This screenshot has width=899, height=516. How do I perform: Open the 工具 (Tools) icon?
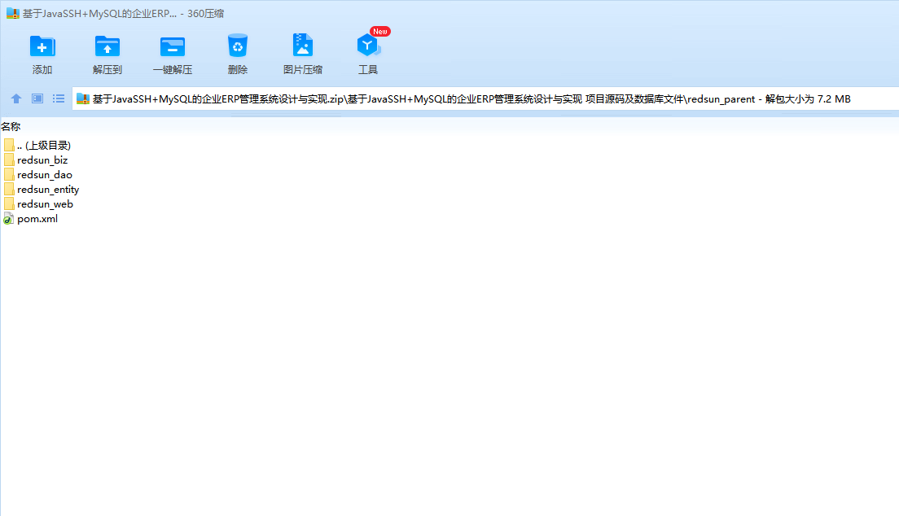[x=367, y=46]
